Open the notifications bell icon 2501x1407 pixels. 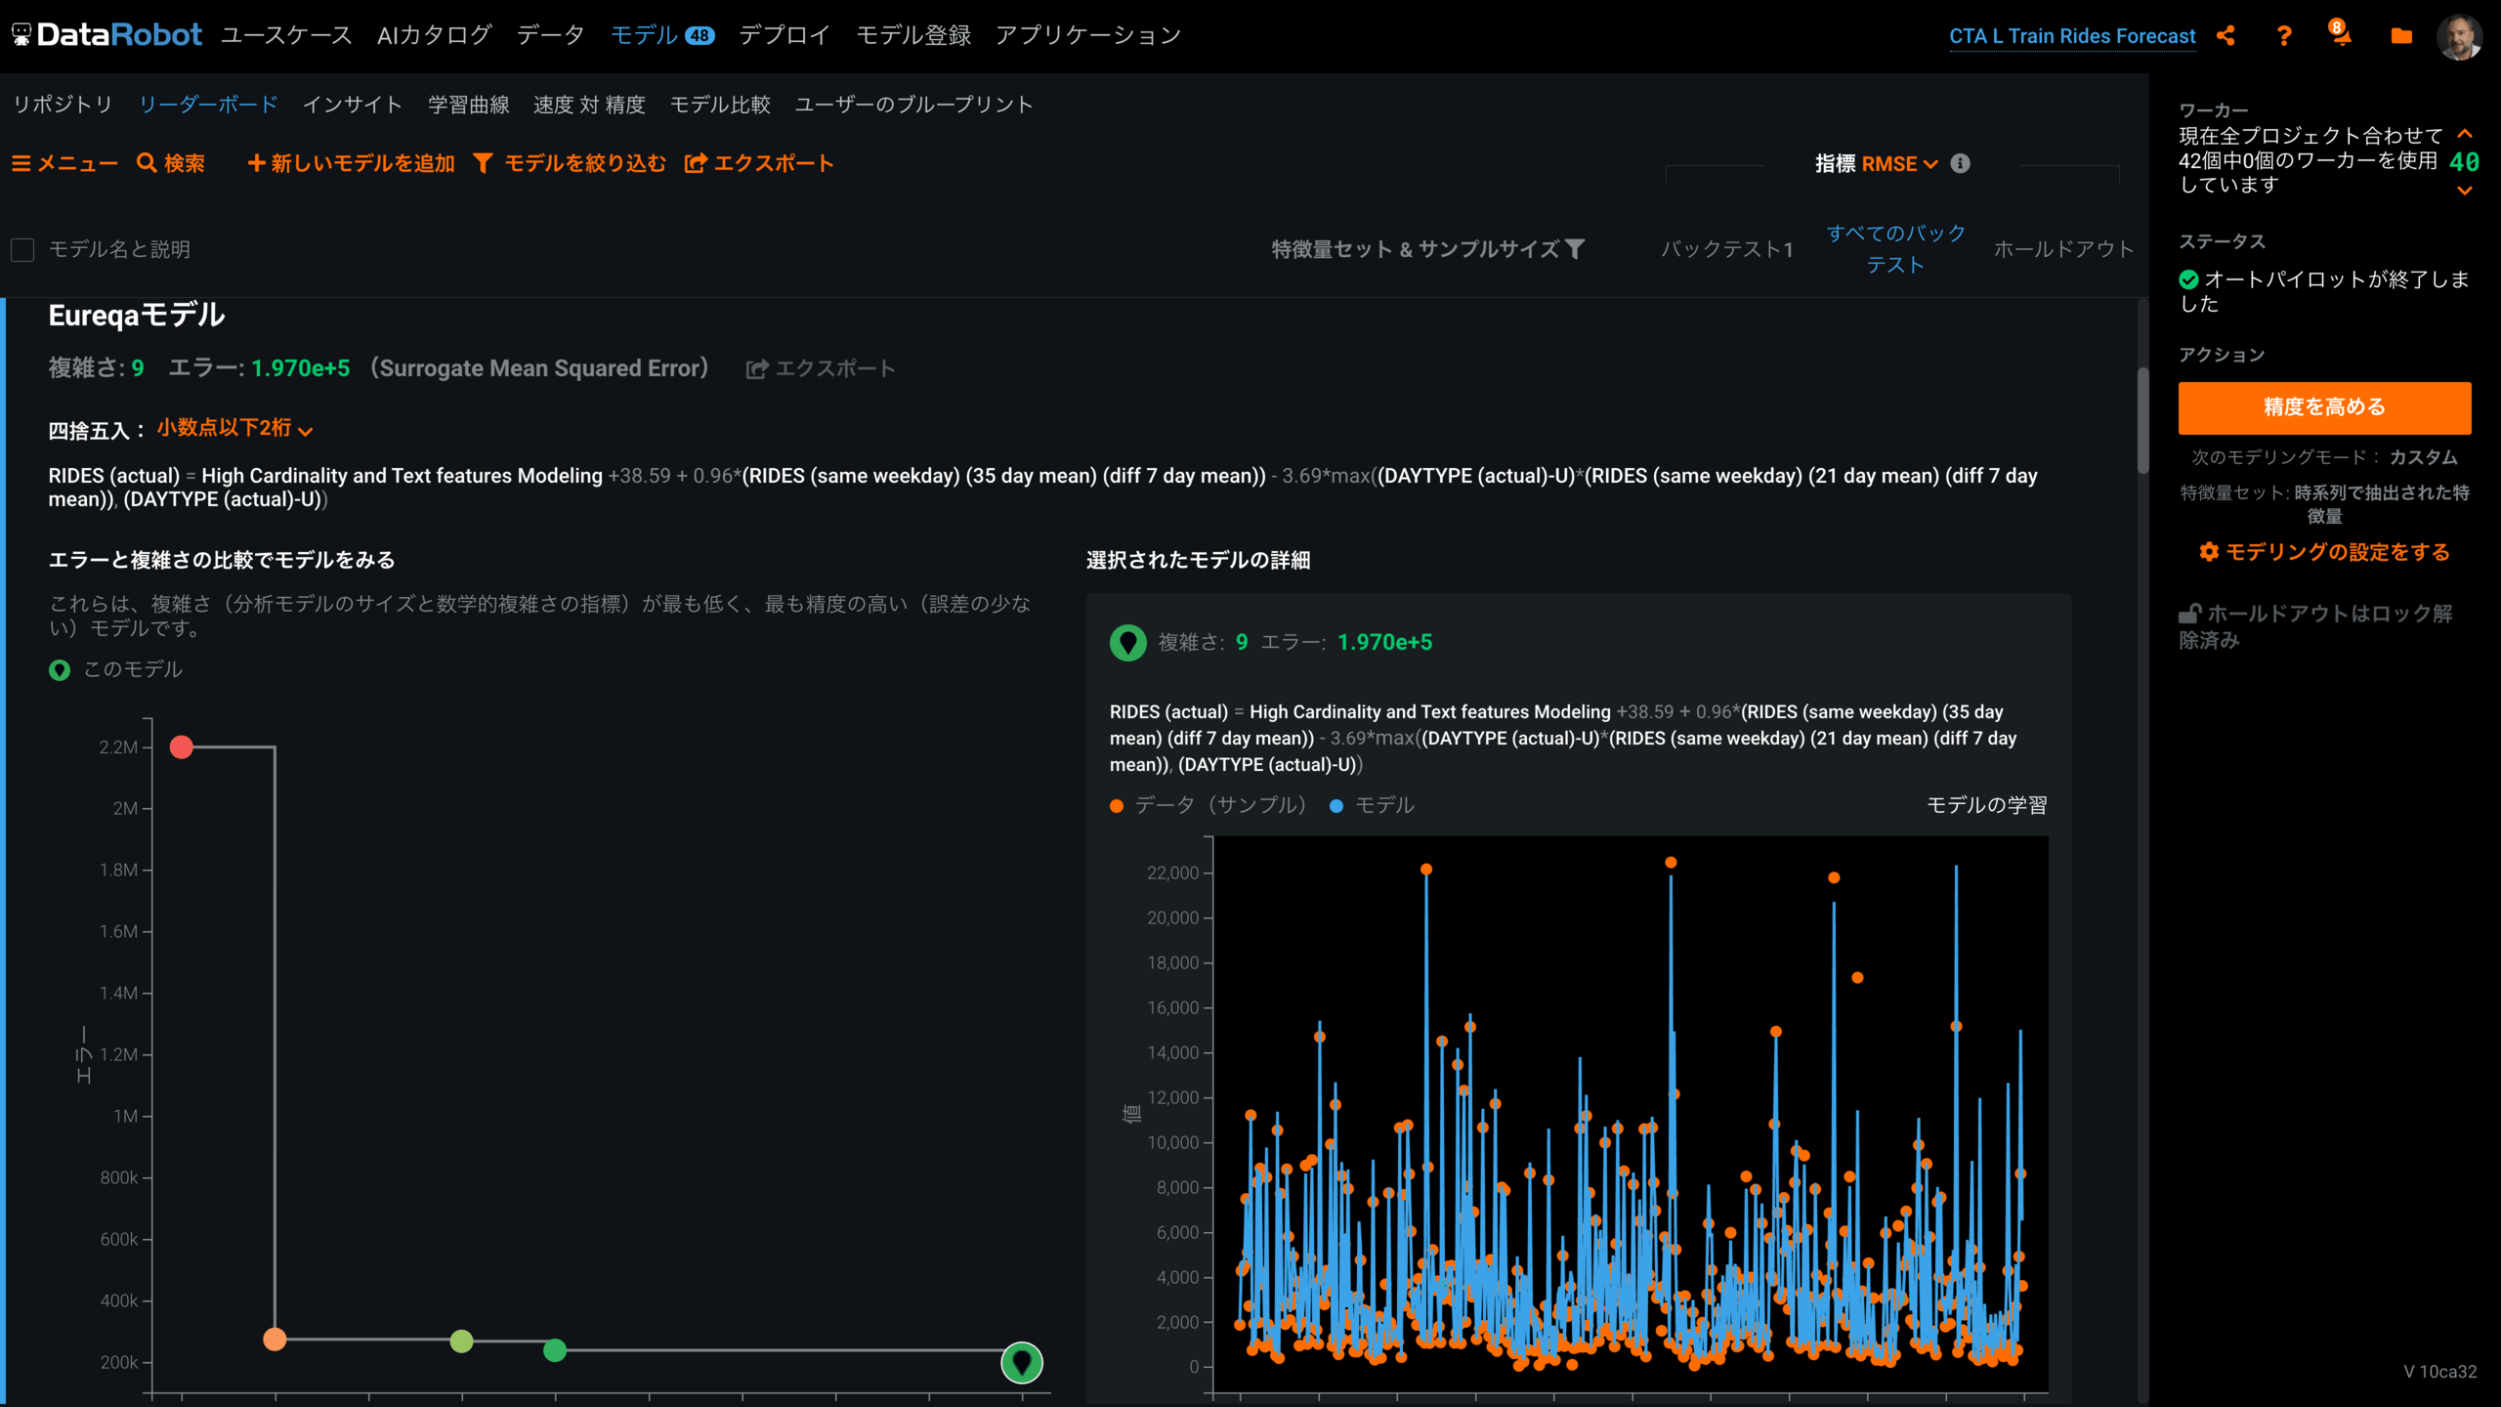pyautogui.click(x=2342, y=37)
